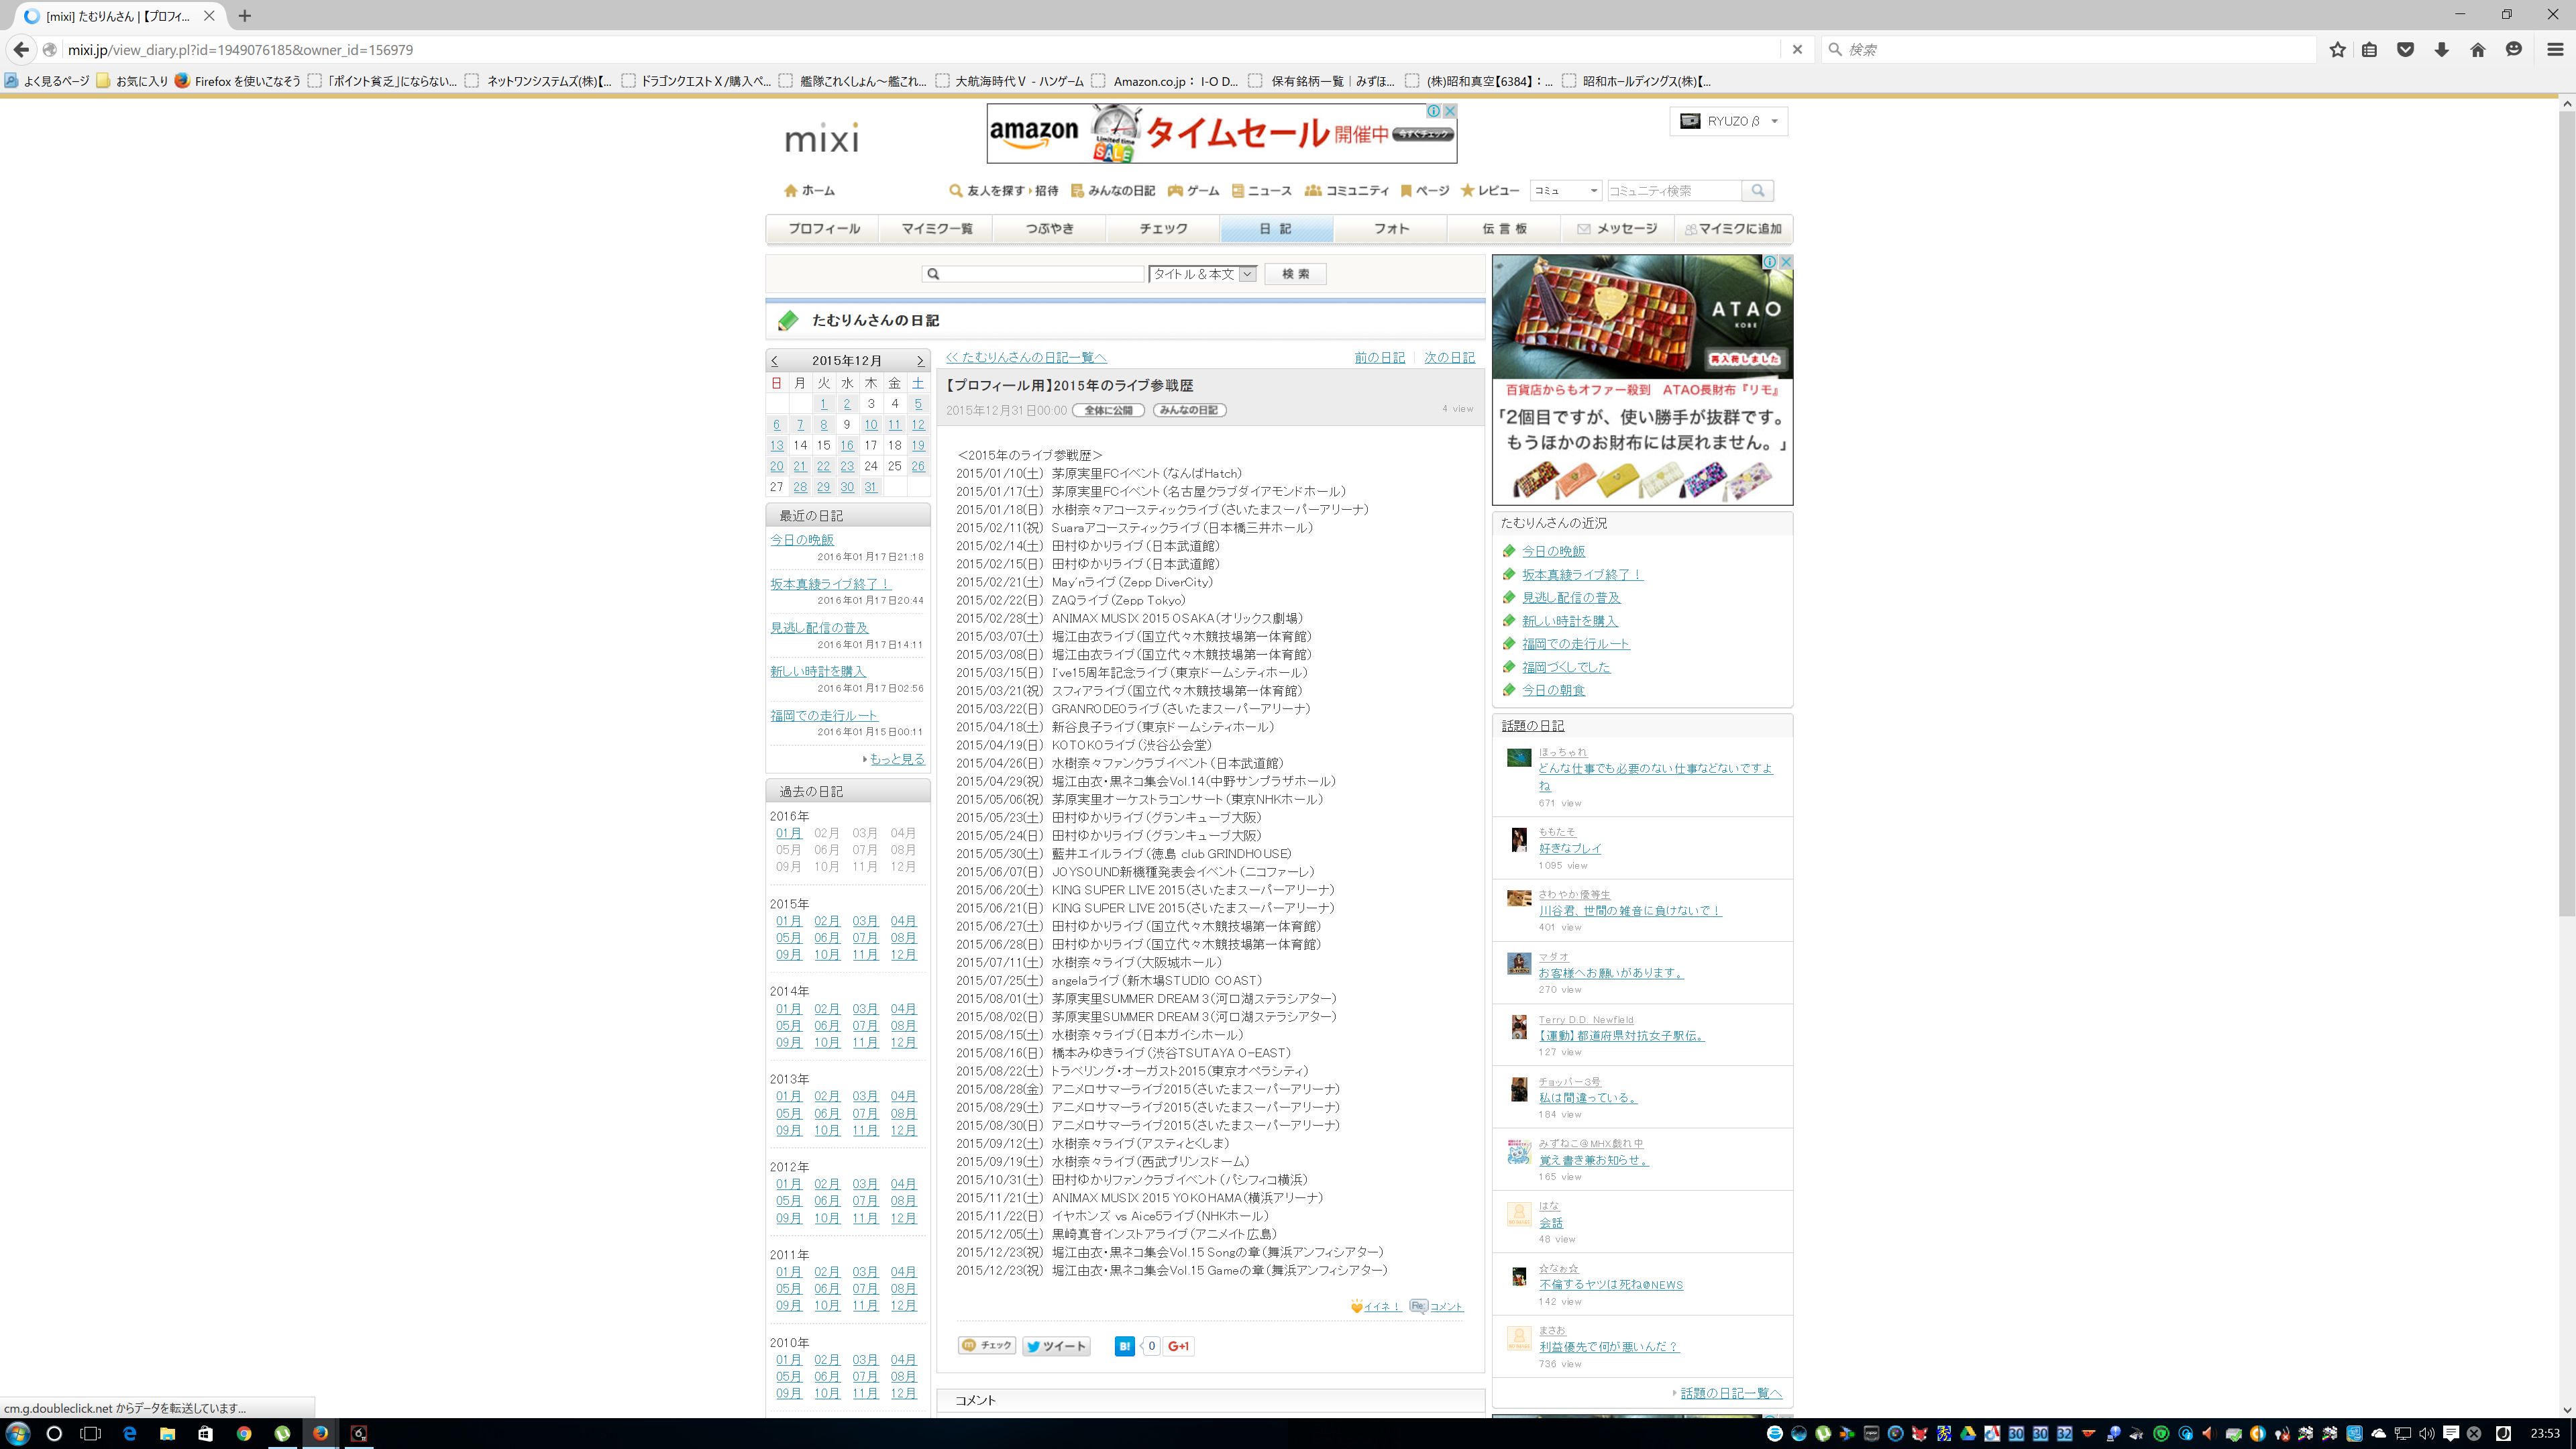Click the taskbar clock 23:53

[x=2544, y=1433]
